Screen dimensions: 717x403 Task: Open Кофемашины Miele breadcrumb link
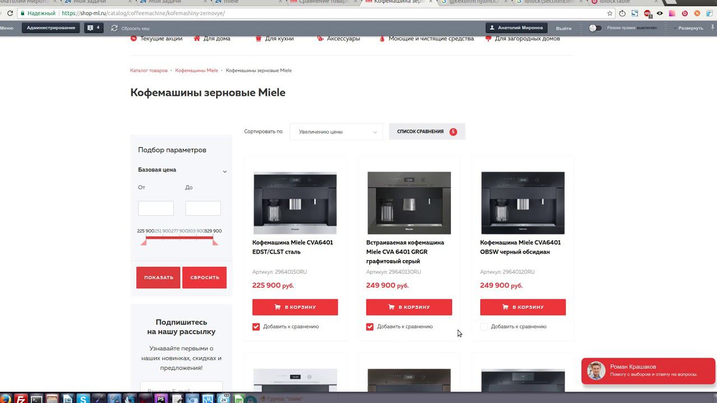[197, 71]
